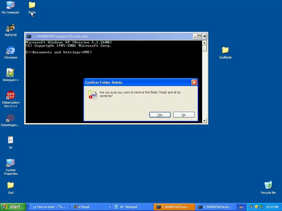Switch to lol - Notepad taskbar button
This screenshot has height=211, width=282.
(132, 207)
